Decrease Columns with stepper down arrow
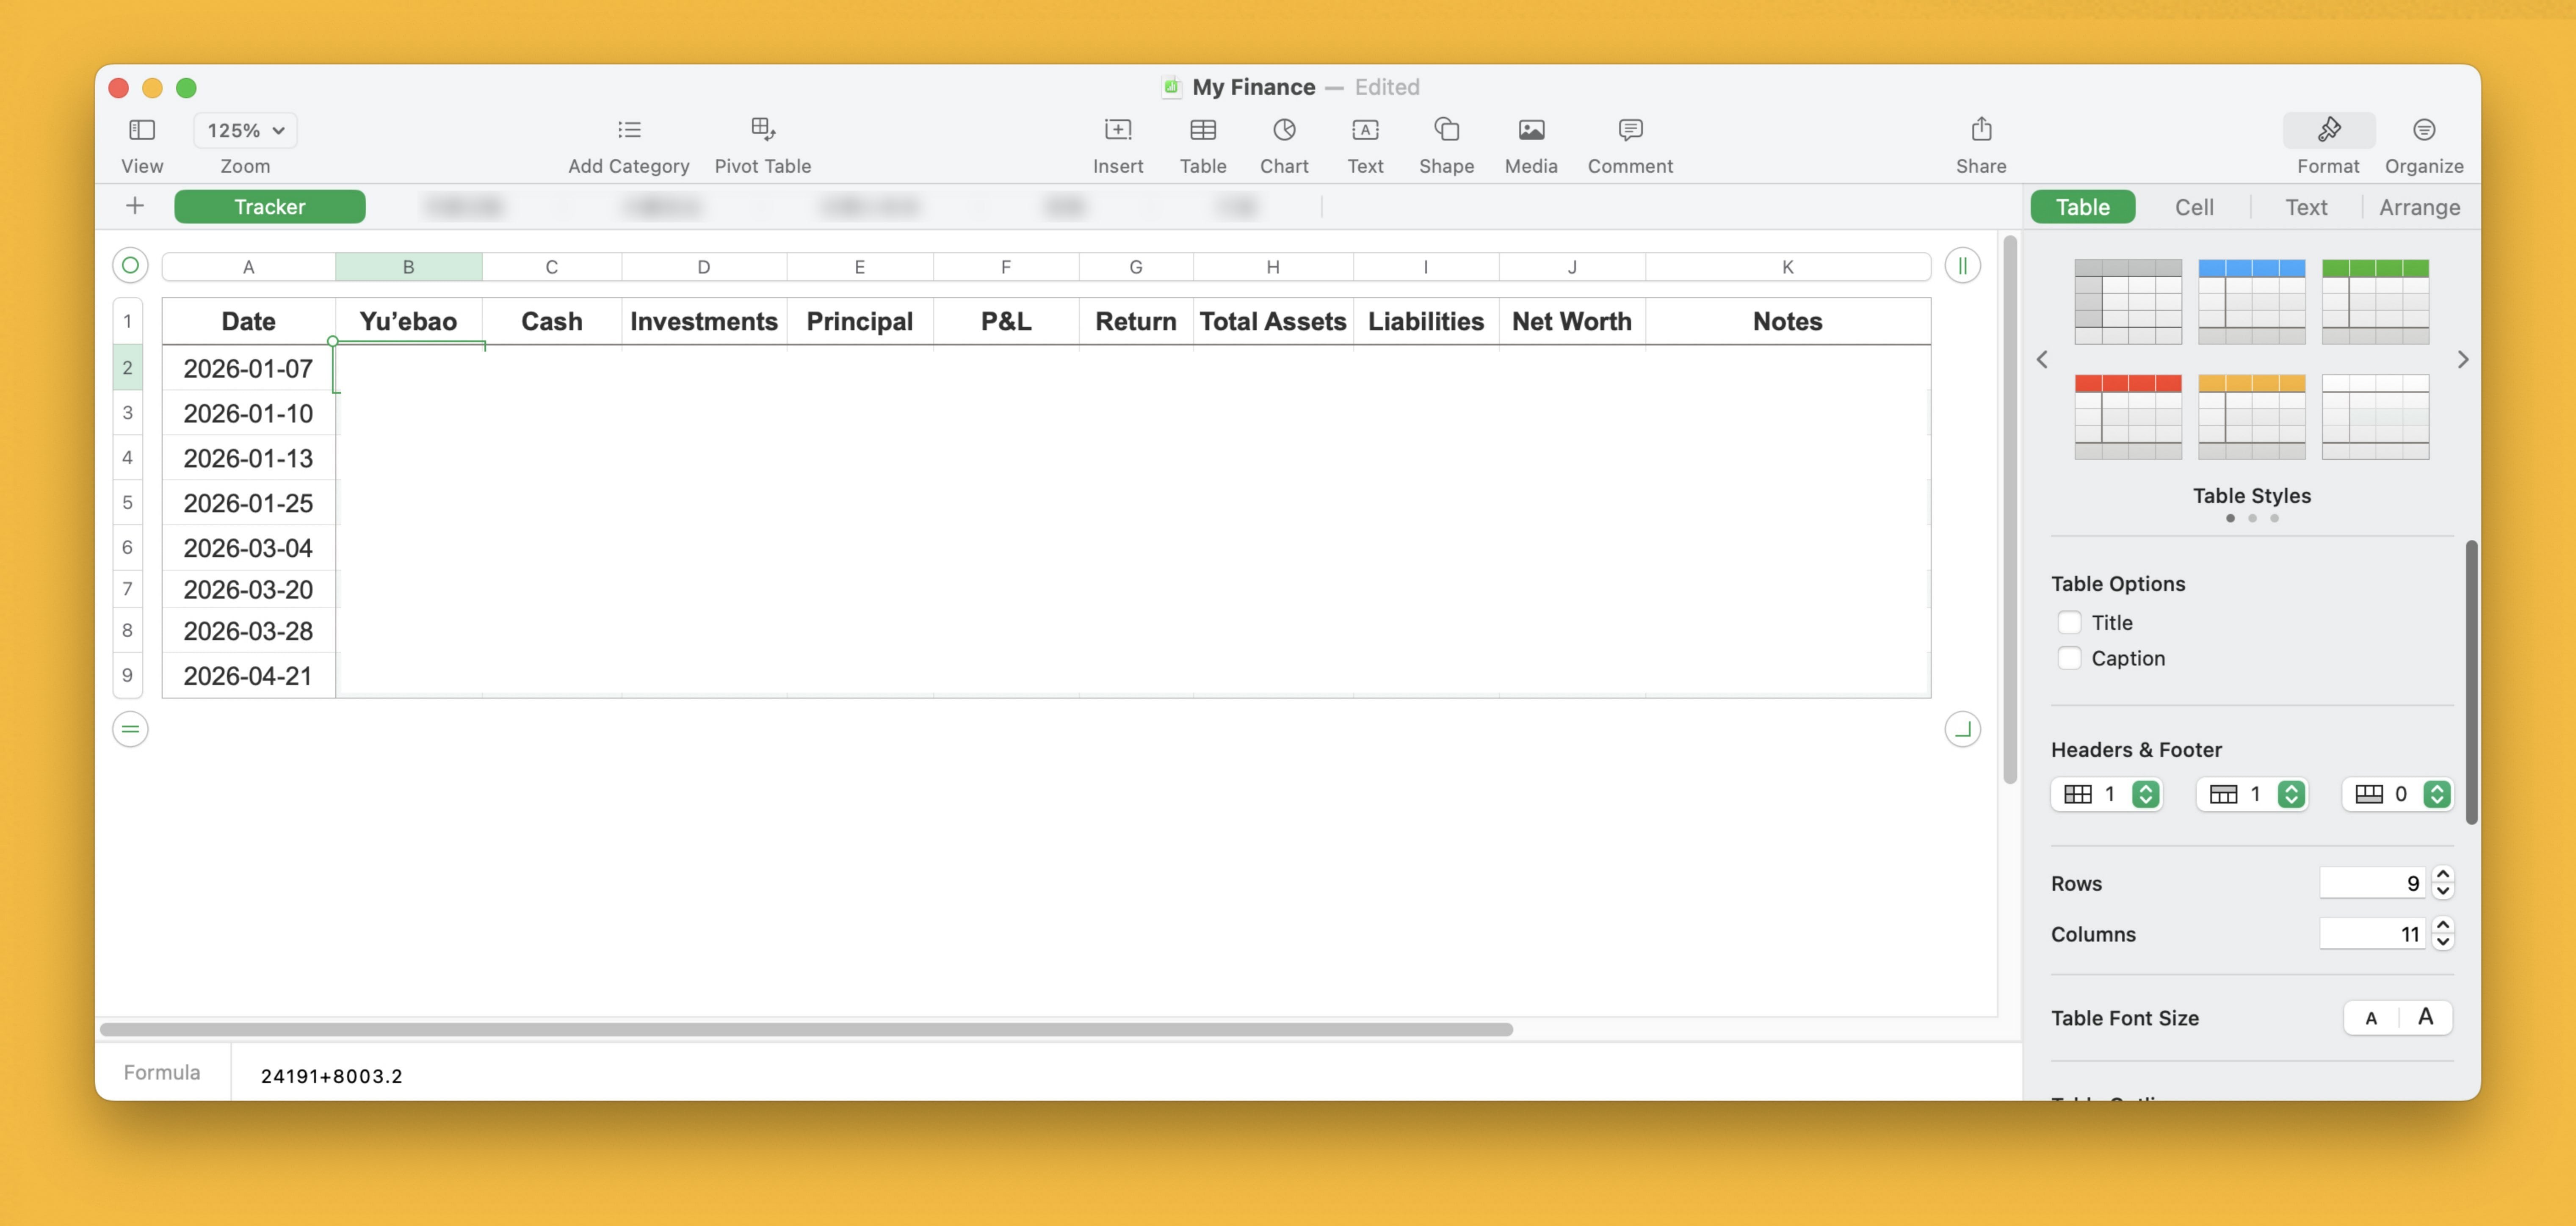 click(x=2443, y=942)
